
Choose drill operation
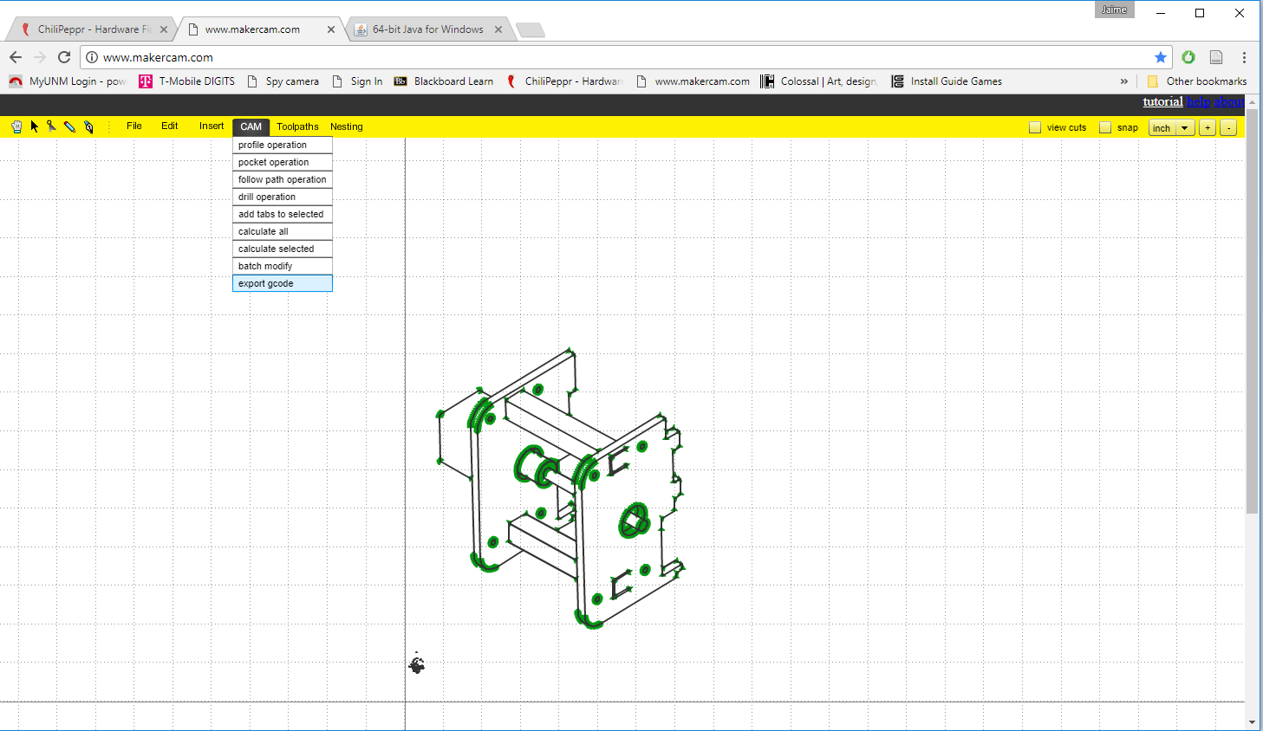pos(283,197)
